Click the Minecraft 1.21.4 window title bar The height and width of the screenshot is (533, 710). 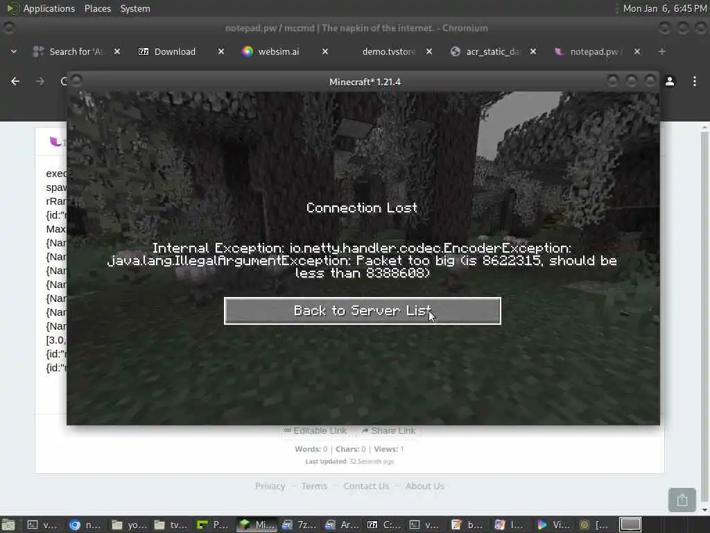coord(365,82)
